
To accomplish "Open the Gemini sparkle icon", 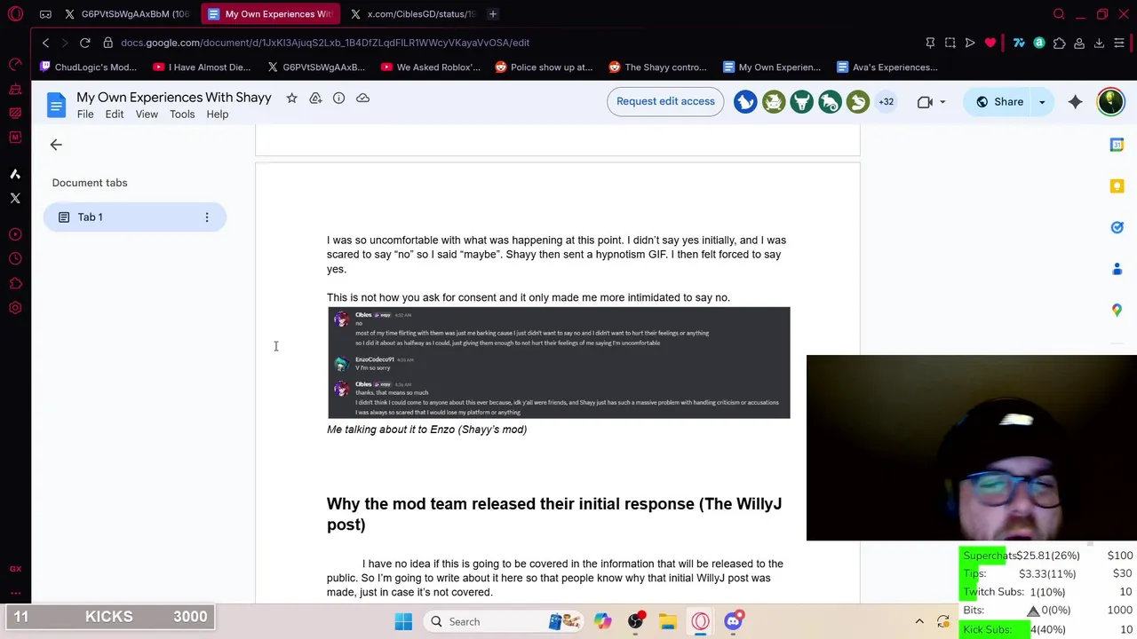I will coord(1075,101).
